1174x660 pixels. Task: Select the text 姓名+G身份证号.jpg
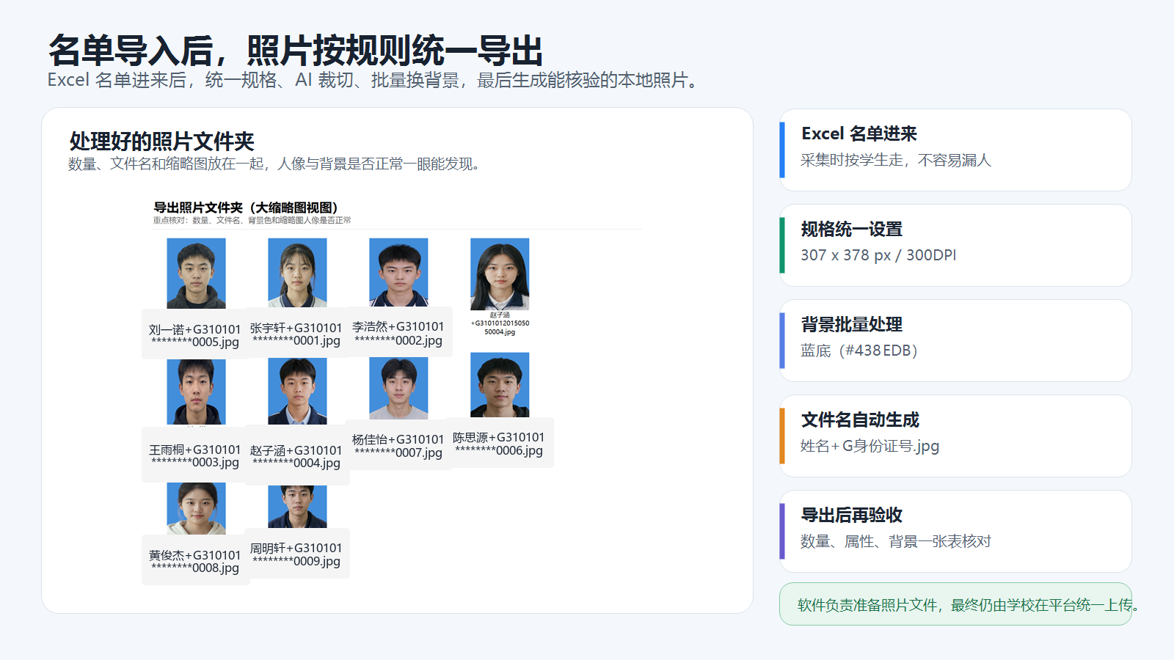(x=869, y=446)
